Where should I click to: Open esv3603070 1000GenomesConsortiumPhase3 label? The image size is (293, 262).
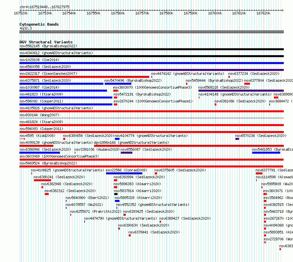tap(152, 87)
